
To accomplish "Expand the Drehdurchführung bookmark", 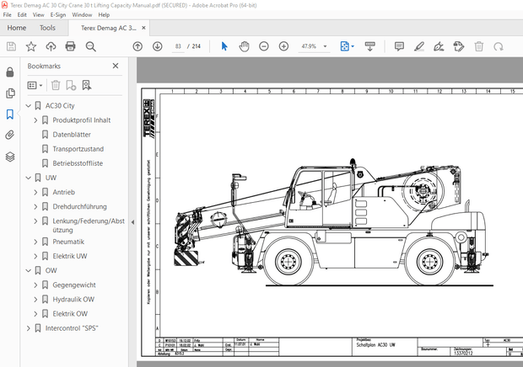I will [x=35, y=206].
